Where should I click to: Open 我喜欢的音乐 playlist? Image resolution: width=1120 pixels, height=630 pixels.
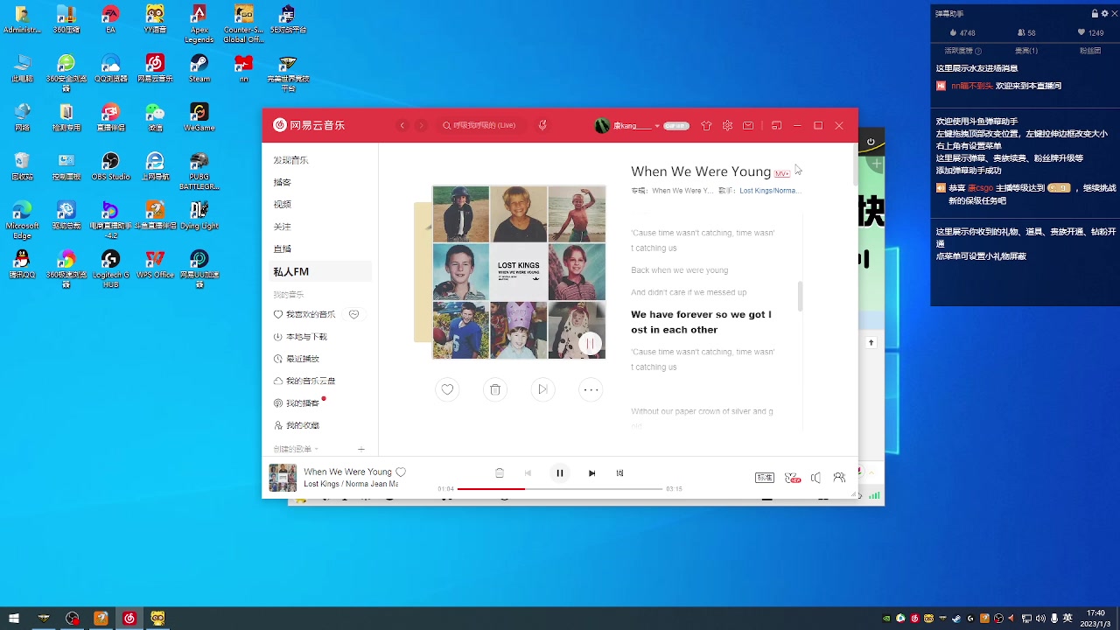click(x=304, y=314)
